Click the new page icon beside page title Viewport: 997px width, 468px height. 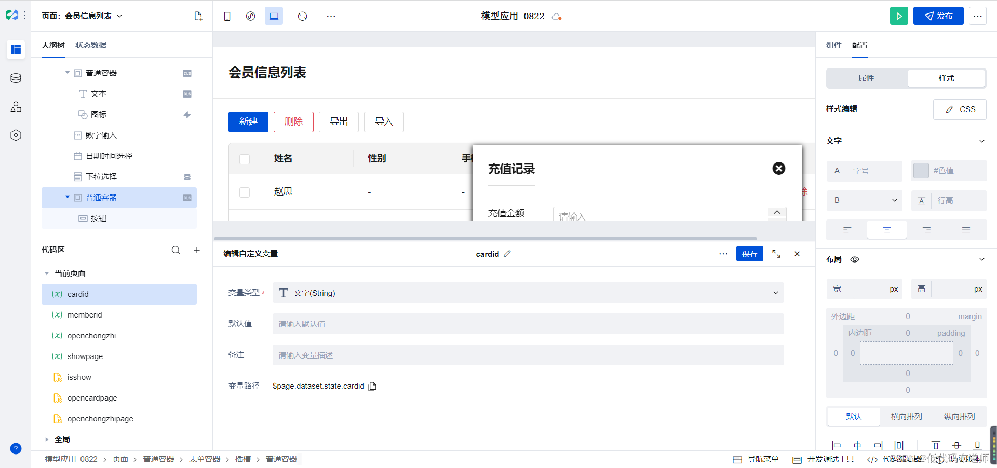(x=198, y=16)
